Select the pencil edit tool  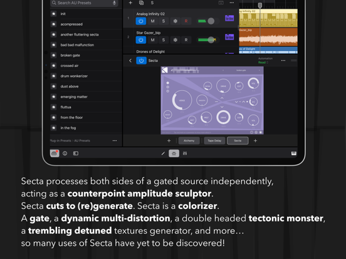[x=163, y=153]
